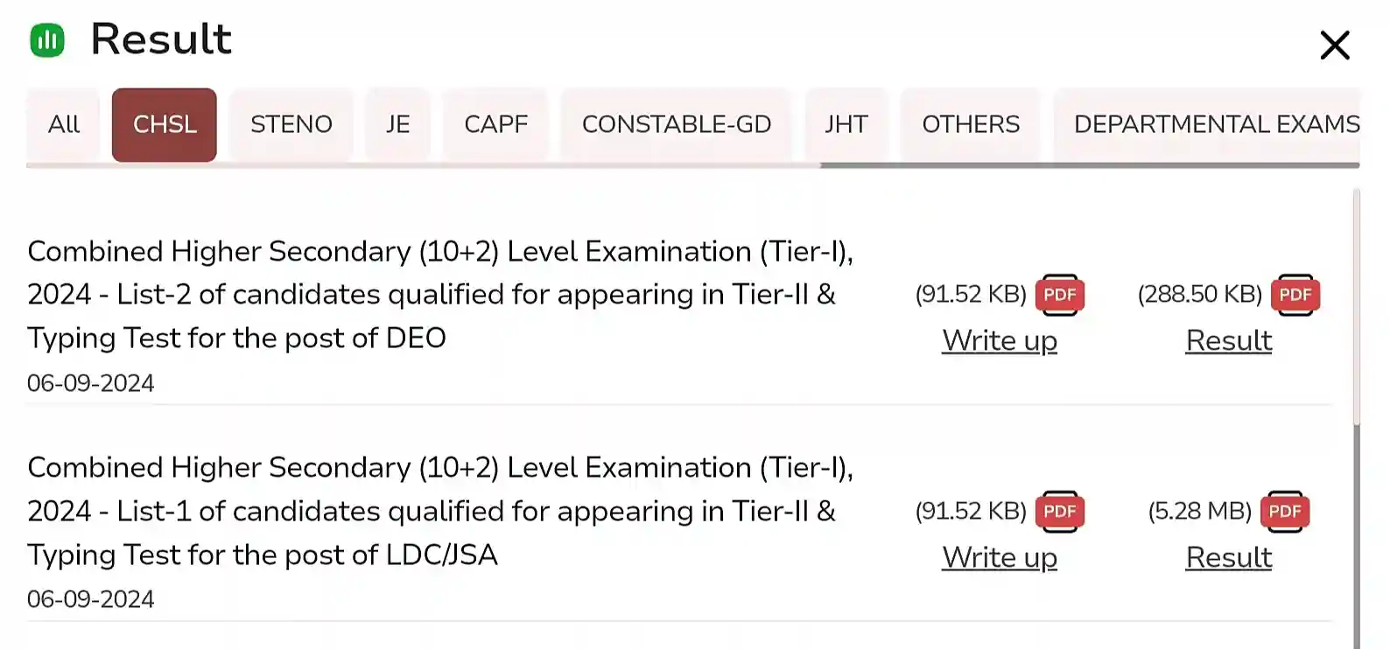Close the Result panel
1390x649 pixels.
1333,45
